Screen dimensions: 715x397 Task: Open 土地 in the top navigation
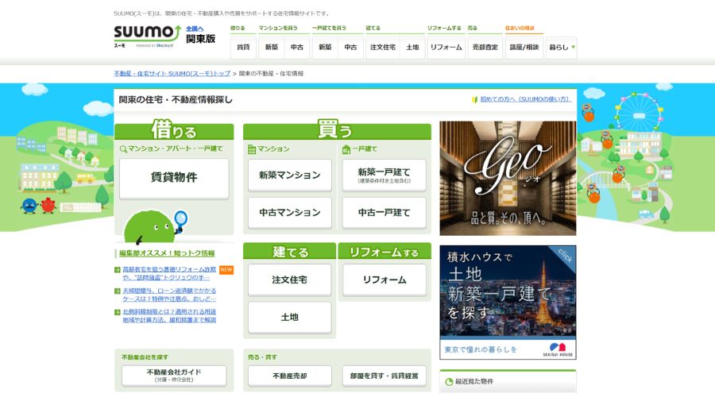412,48
